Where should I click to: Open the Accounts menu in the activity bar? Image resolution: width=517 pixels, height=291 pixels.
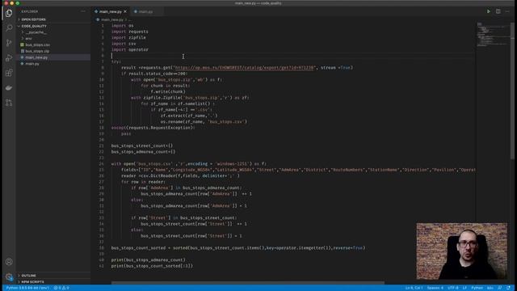pyautogui.click(x=9, y=262)
